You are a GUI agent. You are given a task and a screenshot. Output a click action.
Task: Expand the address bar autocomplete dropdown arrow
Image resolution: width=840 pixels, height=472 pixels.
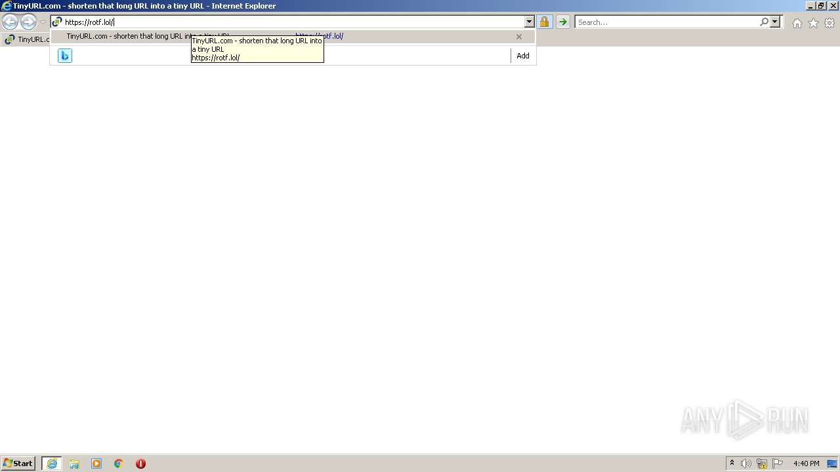tap(530, 22)
